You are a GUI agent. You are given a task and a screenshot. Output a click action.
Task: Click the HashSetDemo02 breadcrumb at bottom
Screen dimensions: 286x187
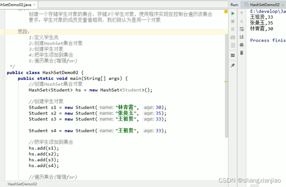point(22,184)
